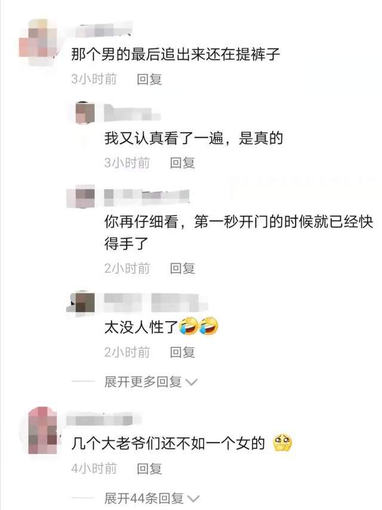Open avatar of the 太没人性了 reply
Viewport: 382px width, 510px height.
(81, 302)
